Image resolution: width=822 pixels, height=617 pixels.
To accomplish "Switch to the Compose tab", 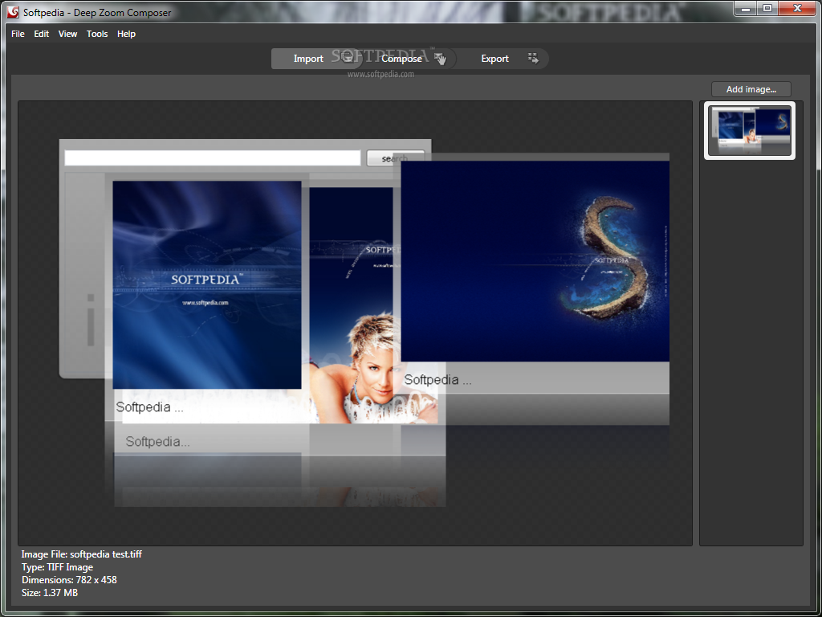I will coord(409,59).
